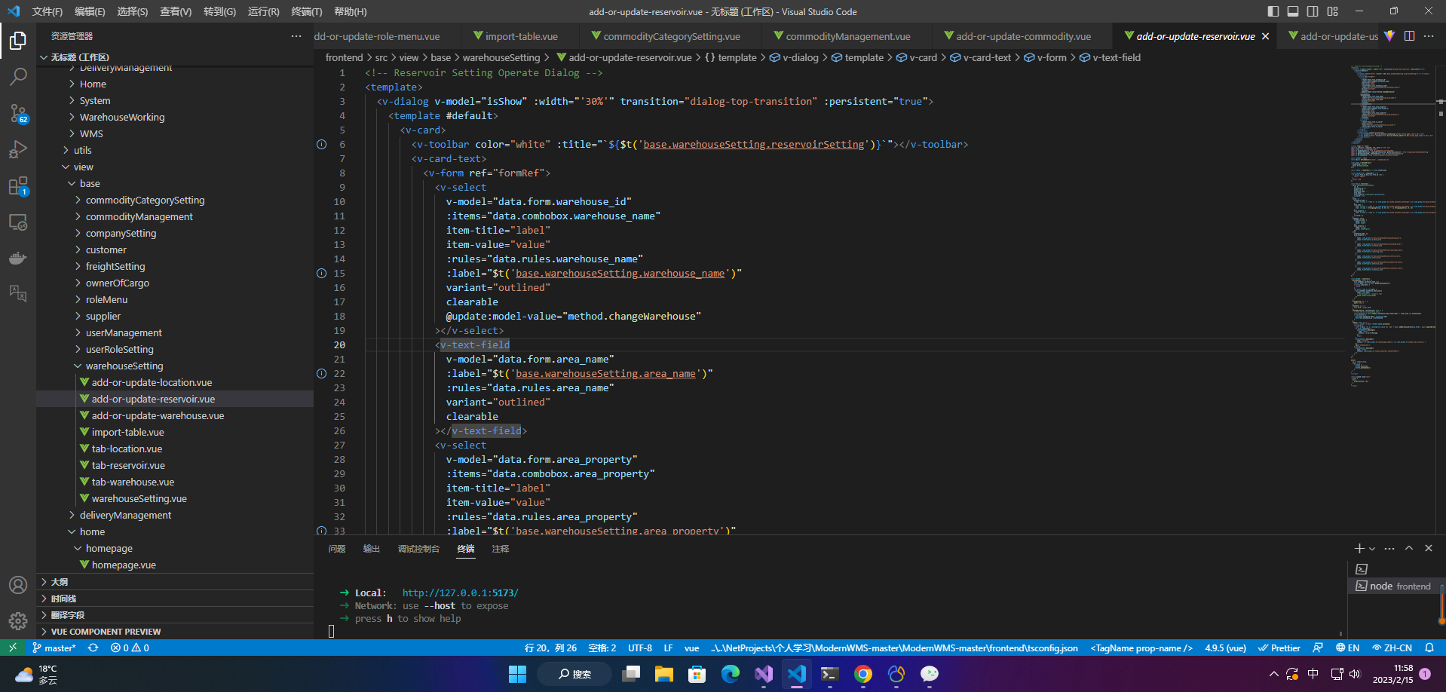The height and width of the screenshot is (692, 1446).
Task: Open the Search view in activity bar
Action: 18,76
